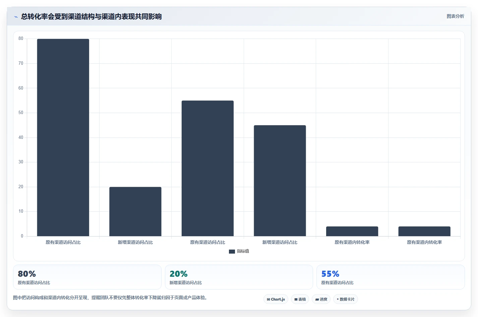Click the bar with value 55

pyautogui.click(x=207, y=168)
